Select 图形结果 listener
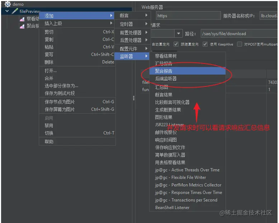Screen dimensions: 279x223 click(x=188, y=117)
